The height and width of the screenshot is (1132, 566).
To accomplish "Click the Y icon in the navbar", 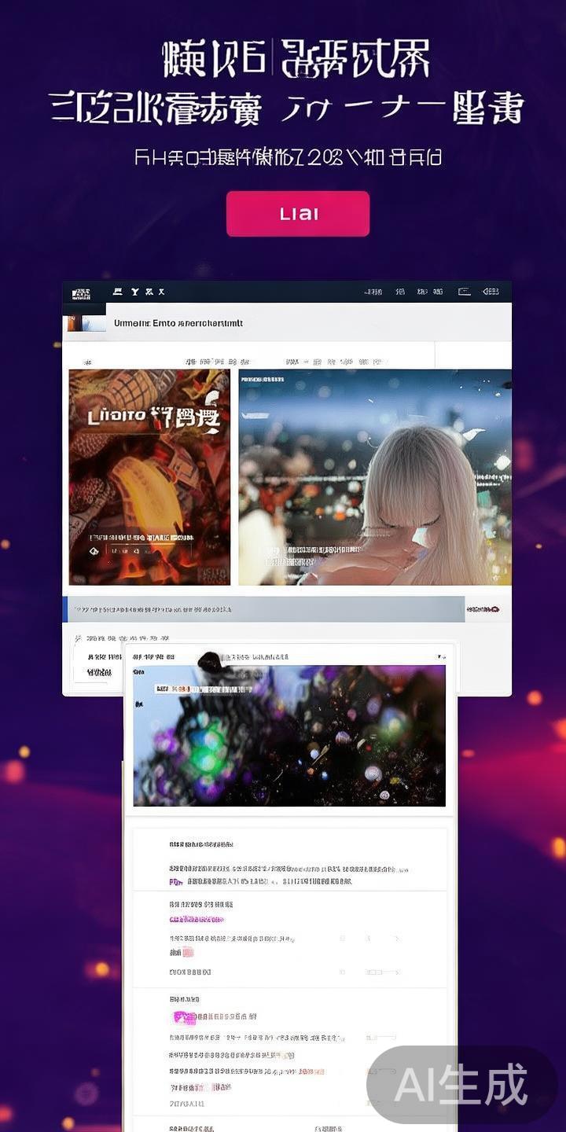I will [135, 292].
